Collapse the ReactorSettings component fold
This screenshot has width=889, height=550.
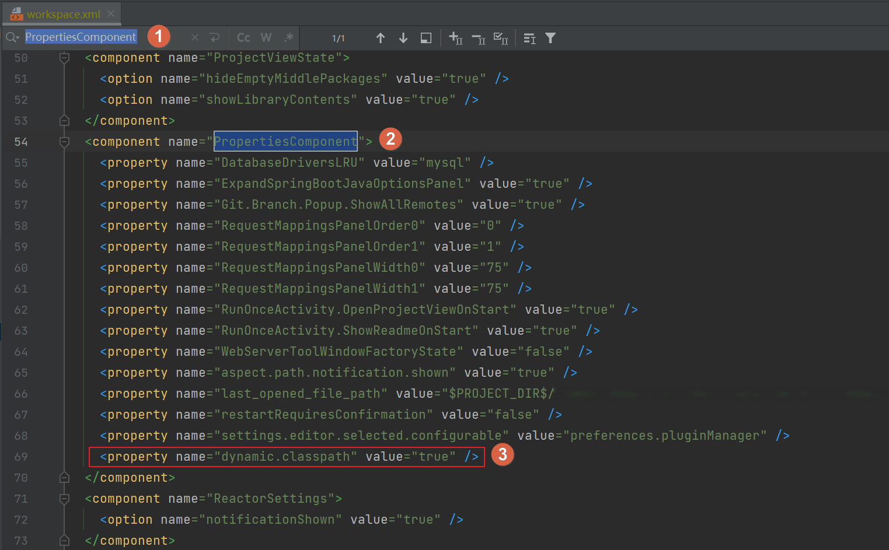point(64,499)
